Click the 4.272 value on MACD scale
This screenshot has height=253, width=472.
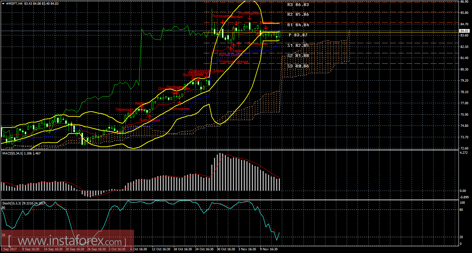pyautogui.click(x=464, y=153)
